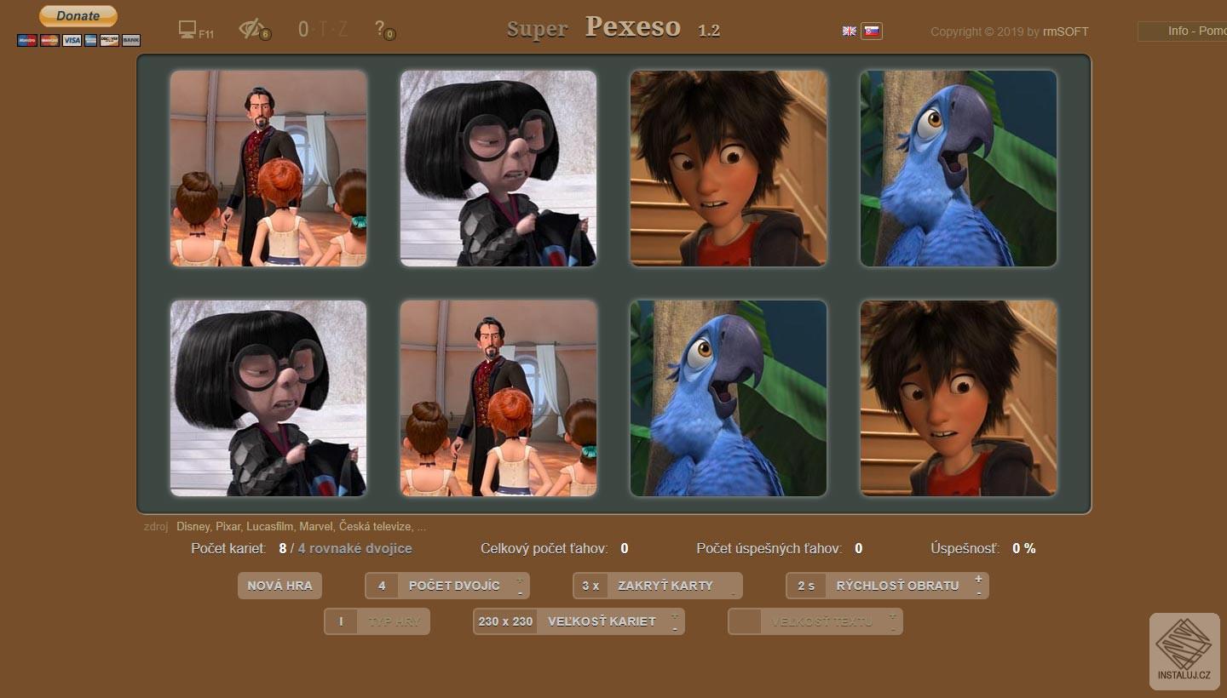Screen dimensions: 1227x698
Task: Flip the top-row Edna Mode card
Action: (498, 169)
